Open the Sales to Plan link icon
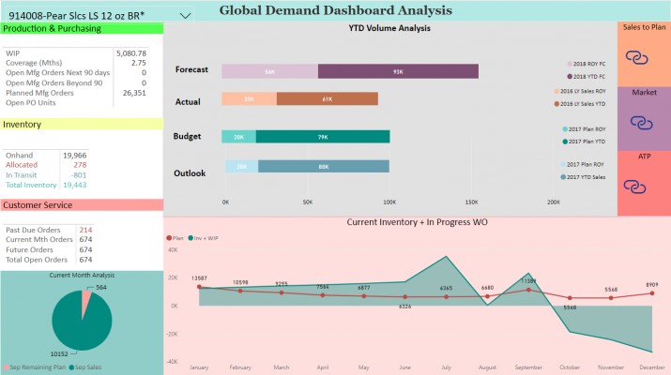Viewport: 671px width, 375px height. tap(637, 57)
